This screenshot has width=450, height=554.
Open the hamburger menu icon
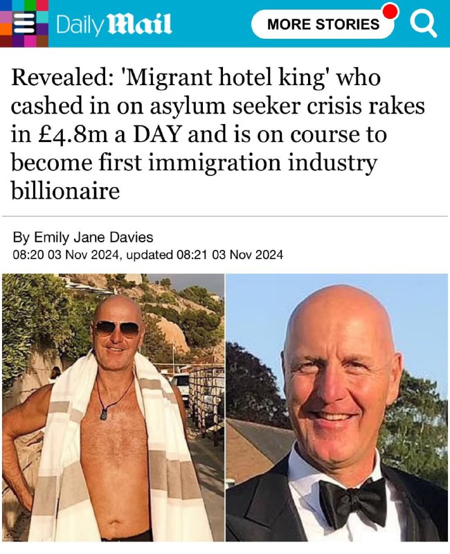pos(24,24)
